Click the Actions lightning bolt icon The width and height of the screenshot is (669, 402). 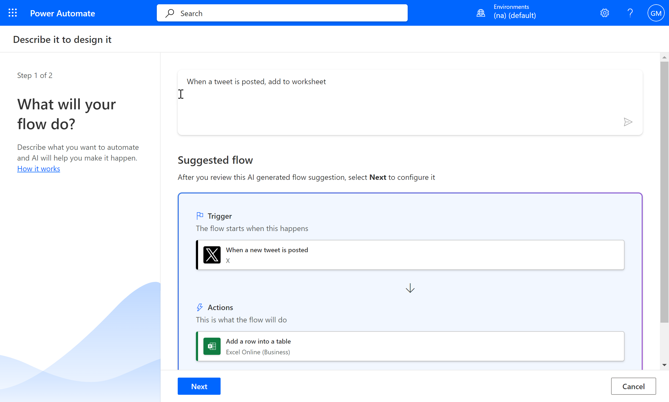[x=200, y=307]
